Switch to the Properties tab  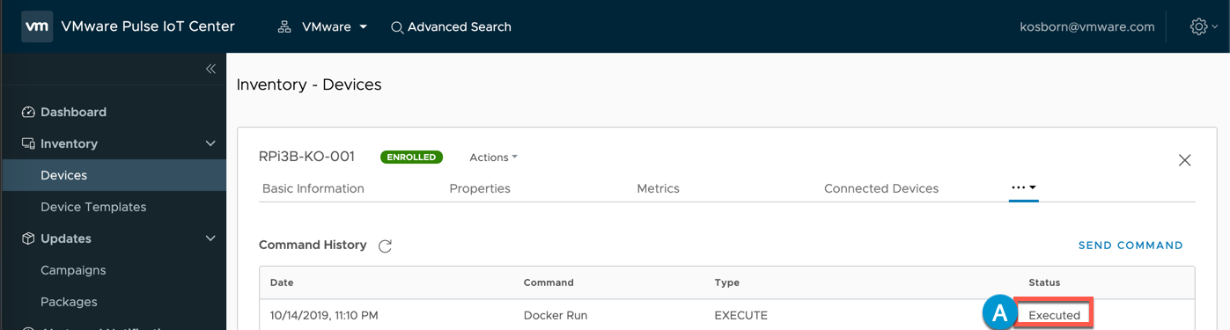click(480, 188)
